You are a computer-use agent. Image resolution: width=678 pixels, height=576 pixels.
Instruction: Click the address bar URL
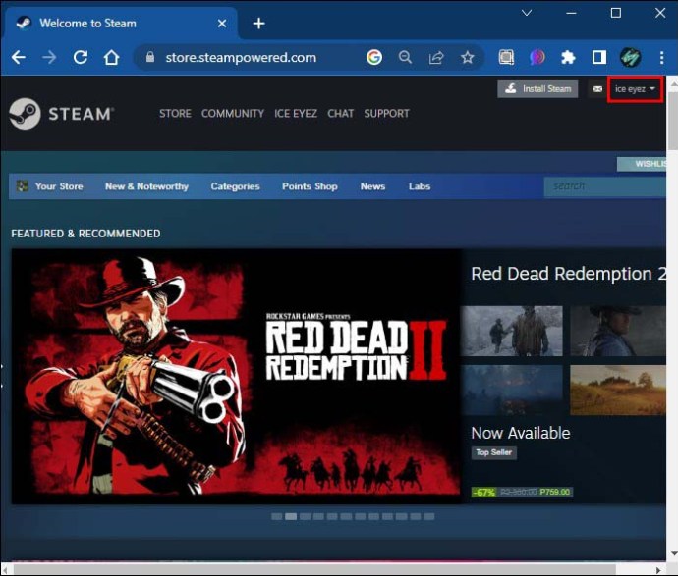241,58
